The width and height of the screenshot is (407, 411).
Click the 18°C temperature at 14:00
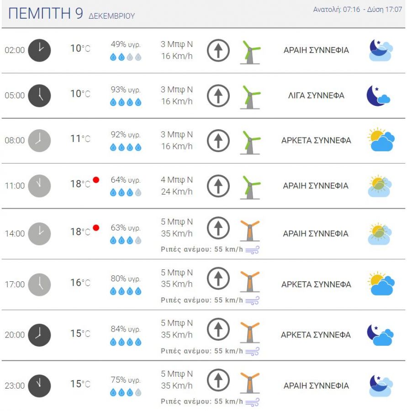[x=80, y=232]
